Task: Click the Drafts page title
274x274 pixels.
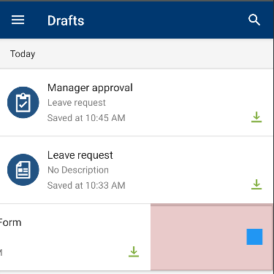Action: tap(66, 20)
